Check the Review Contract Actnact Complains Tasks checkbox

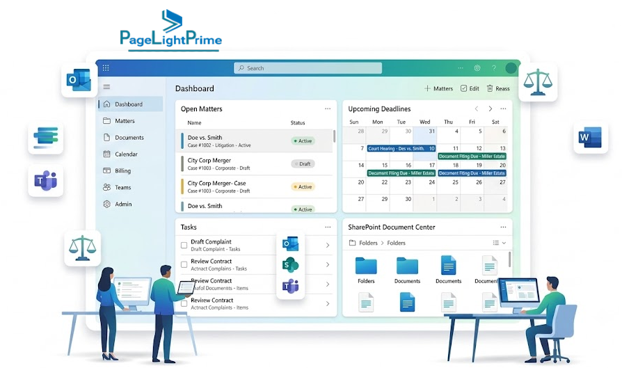point(184,264)
